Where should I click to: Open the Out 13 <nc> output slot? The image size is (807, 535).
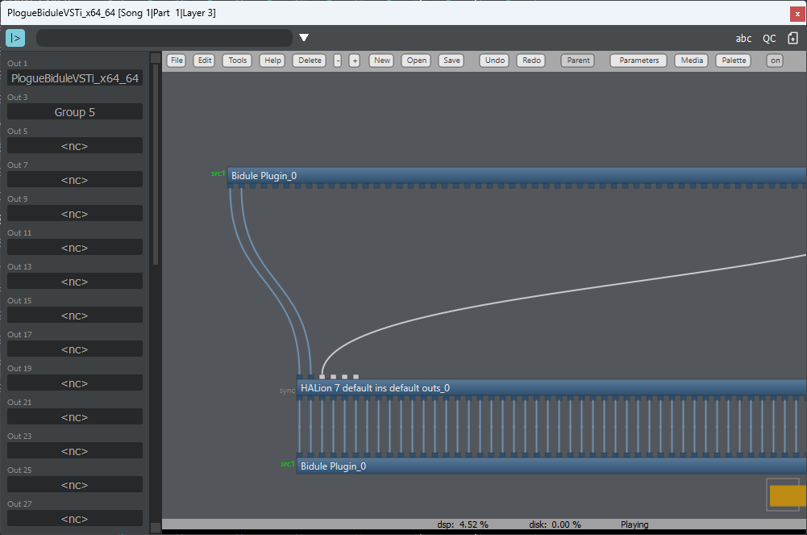tap(75, 282)
